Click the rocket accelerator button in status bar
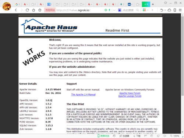184x138 pixels. tap(124, 136)
